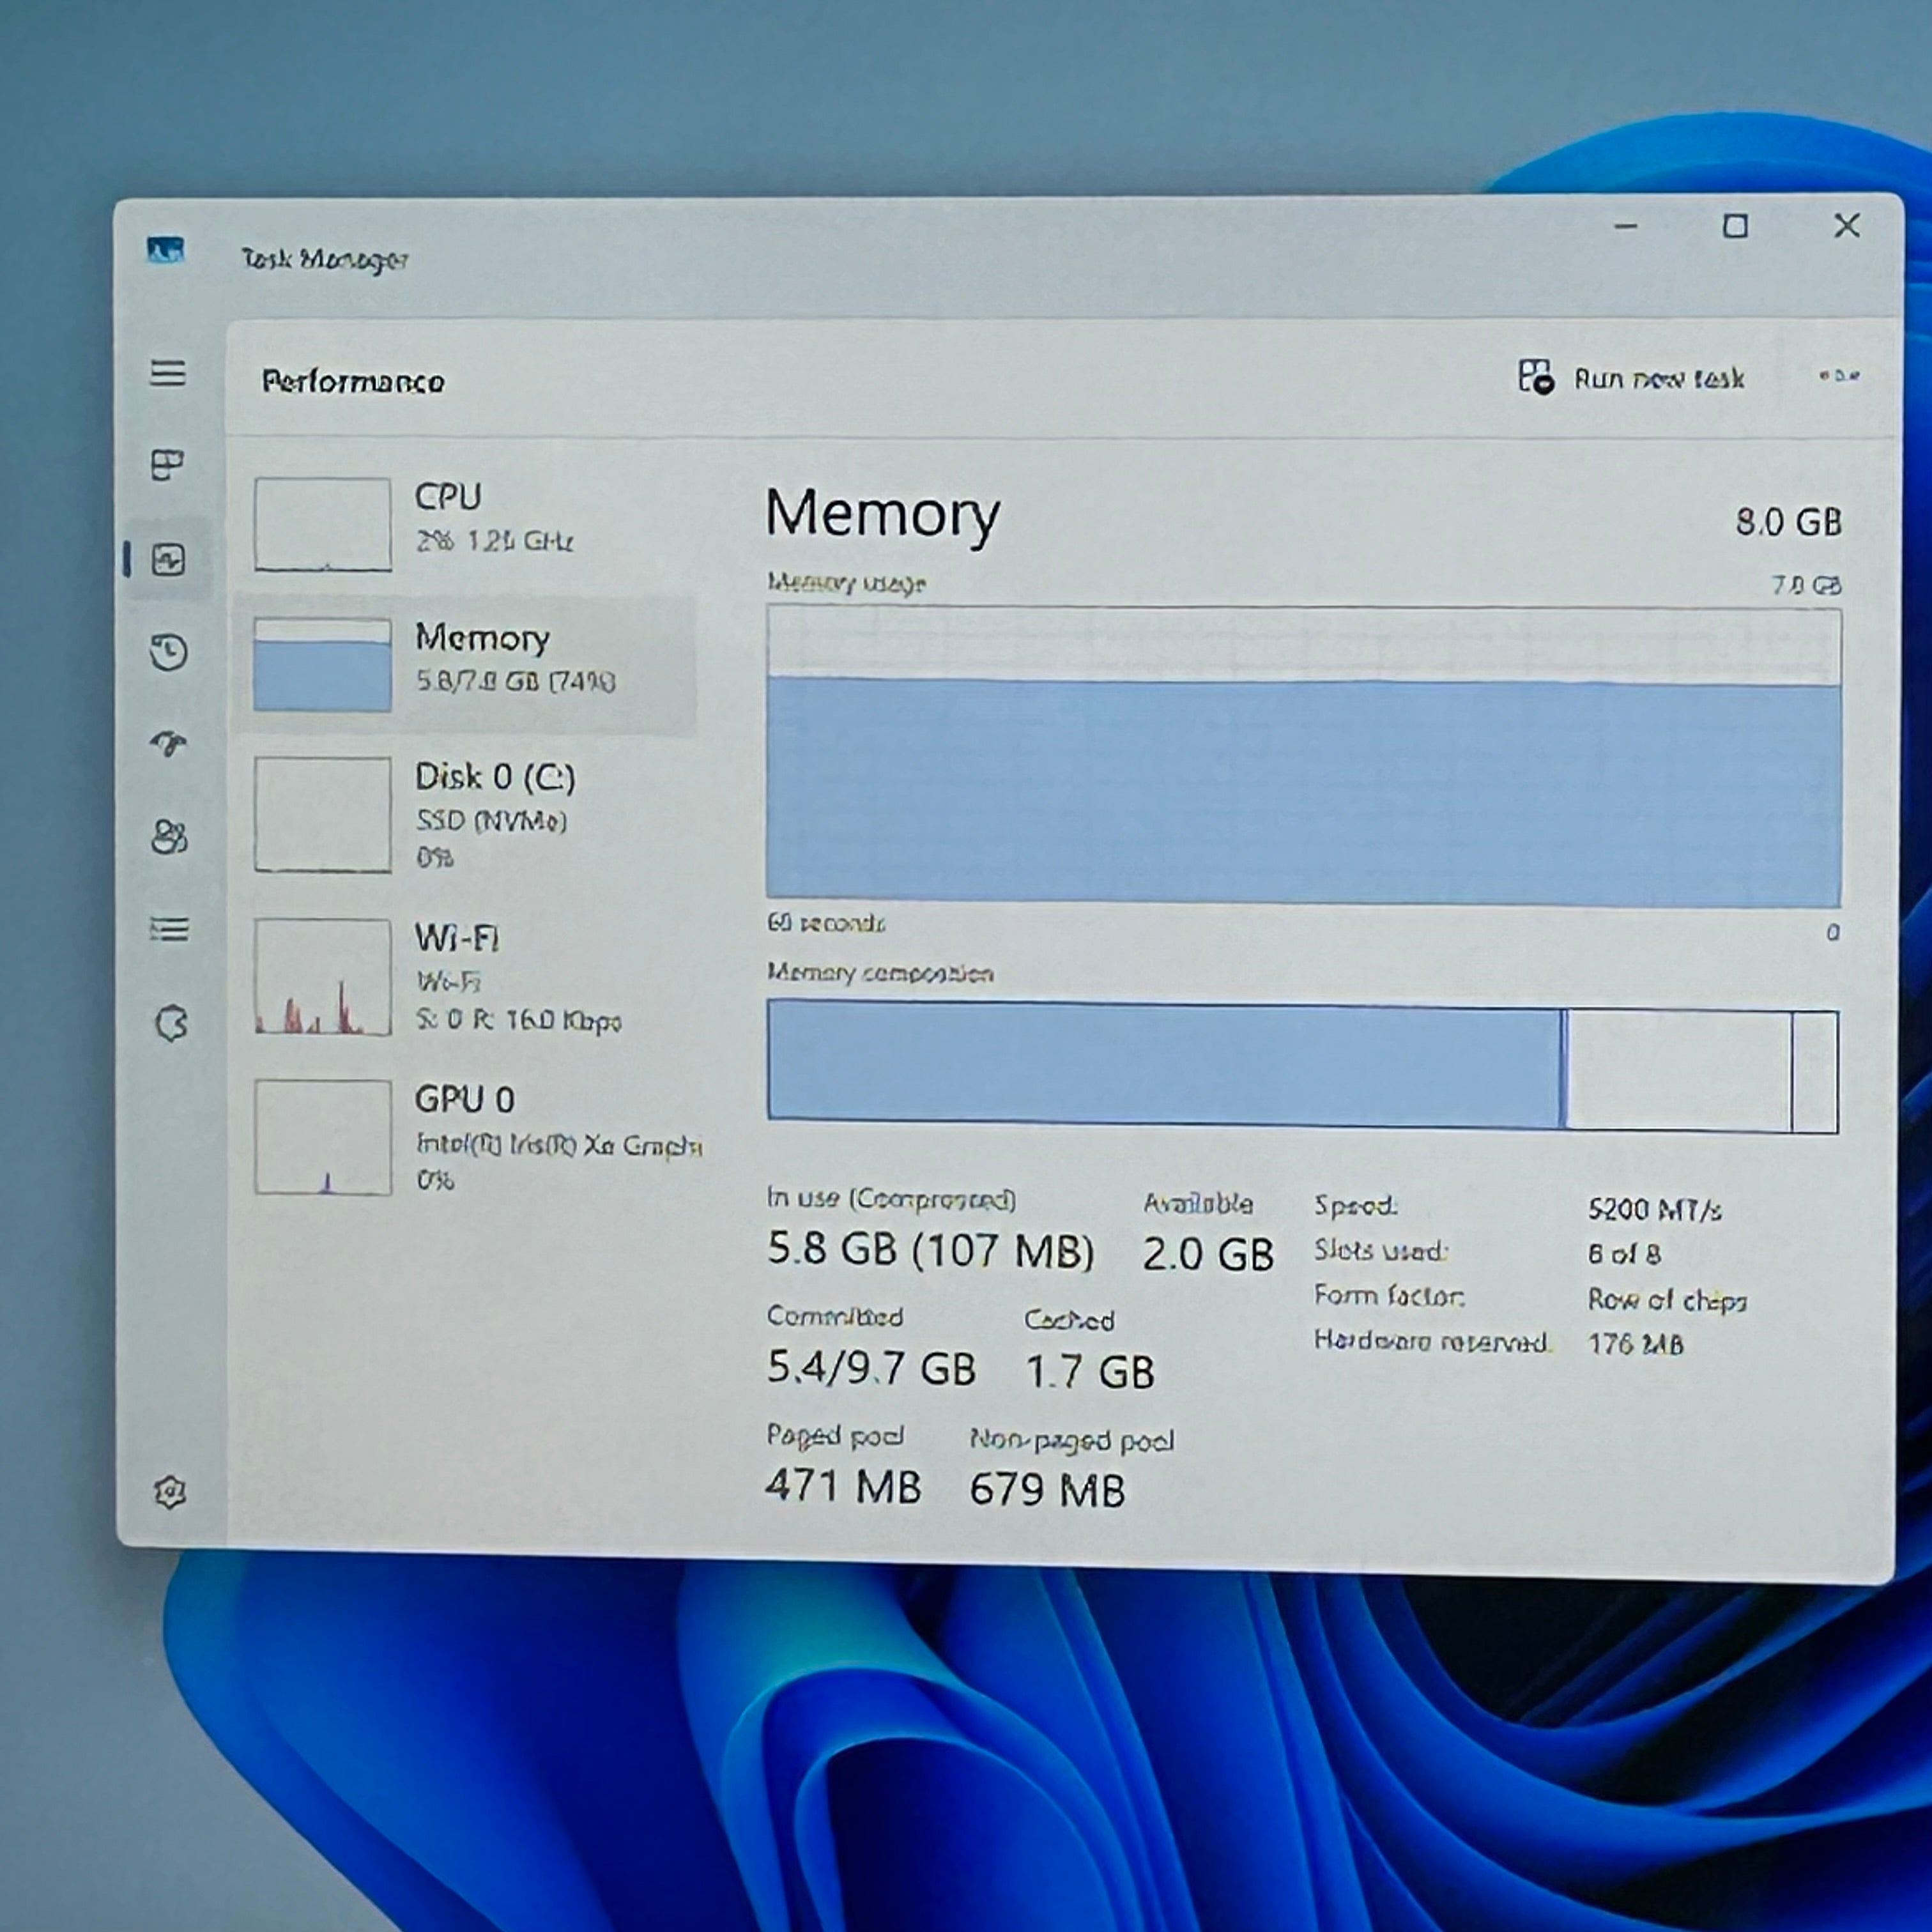Image resolution: width=1932 pixels, height=1932 pixels.
Task: Select the CPU performance item
Action: pos(466,524)
